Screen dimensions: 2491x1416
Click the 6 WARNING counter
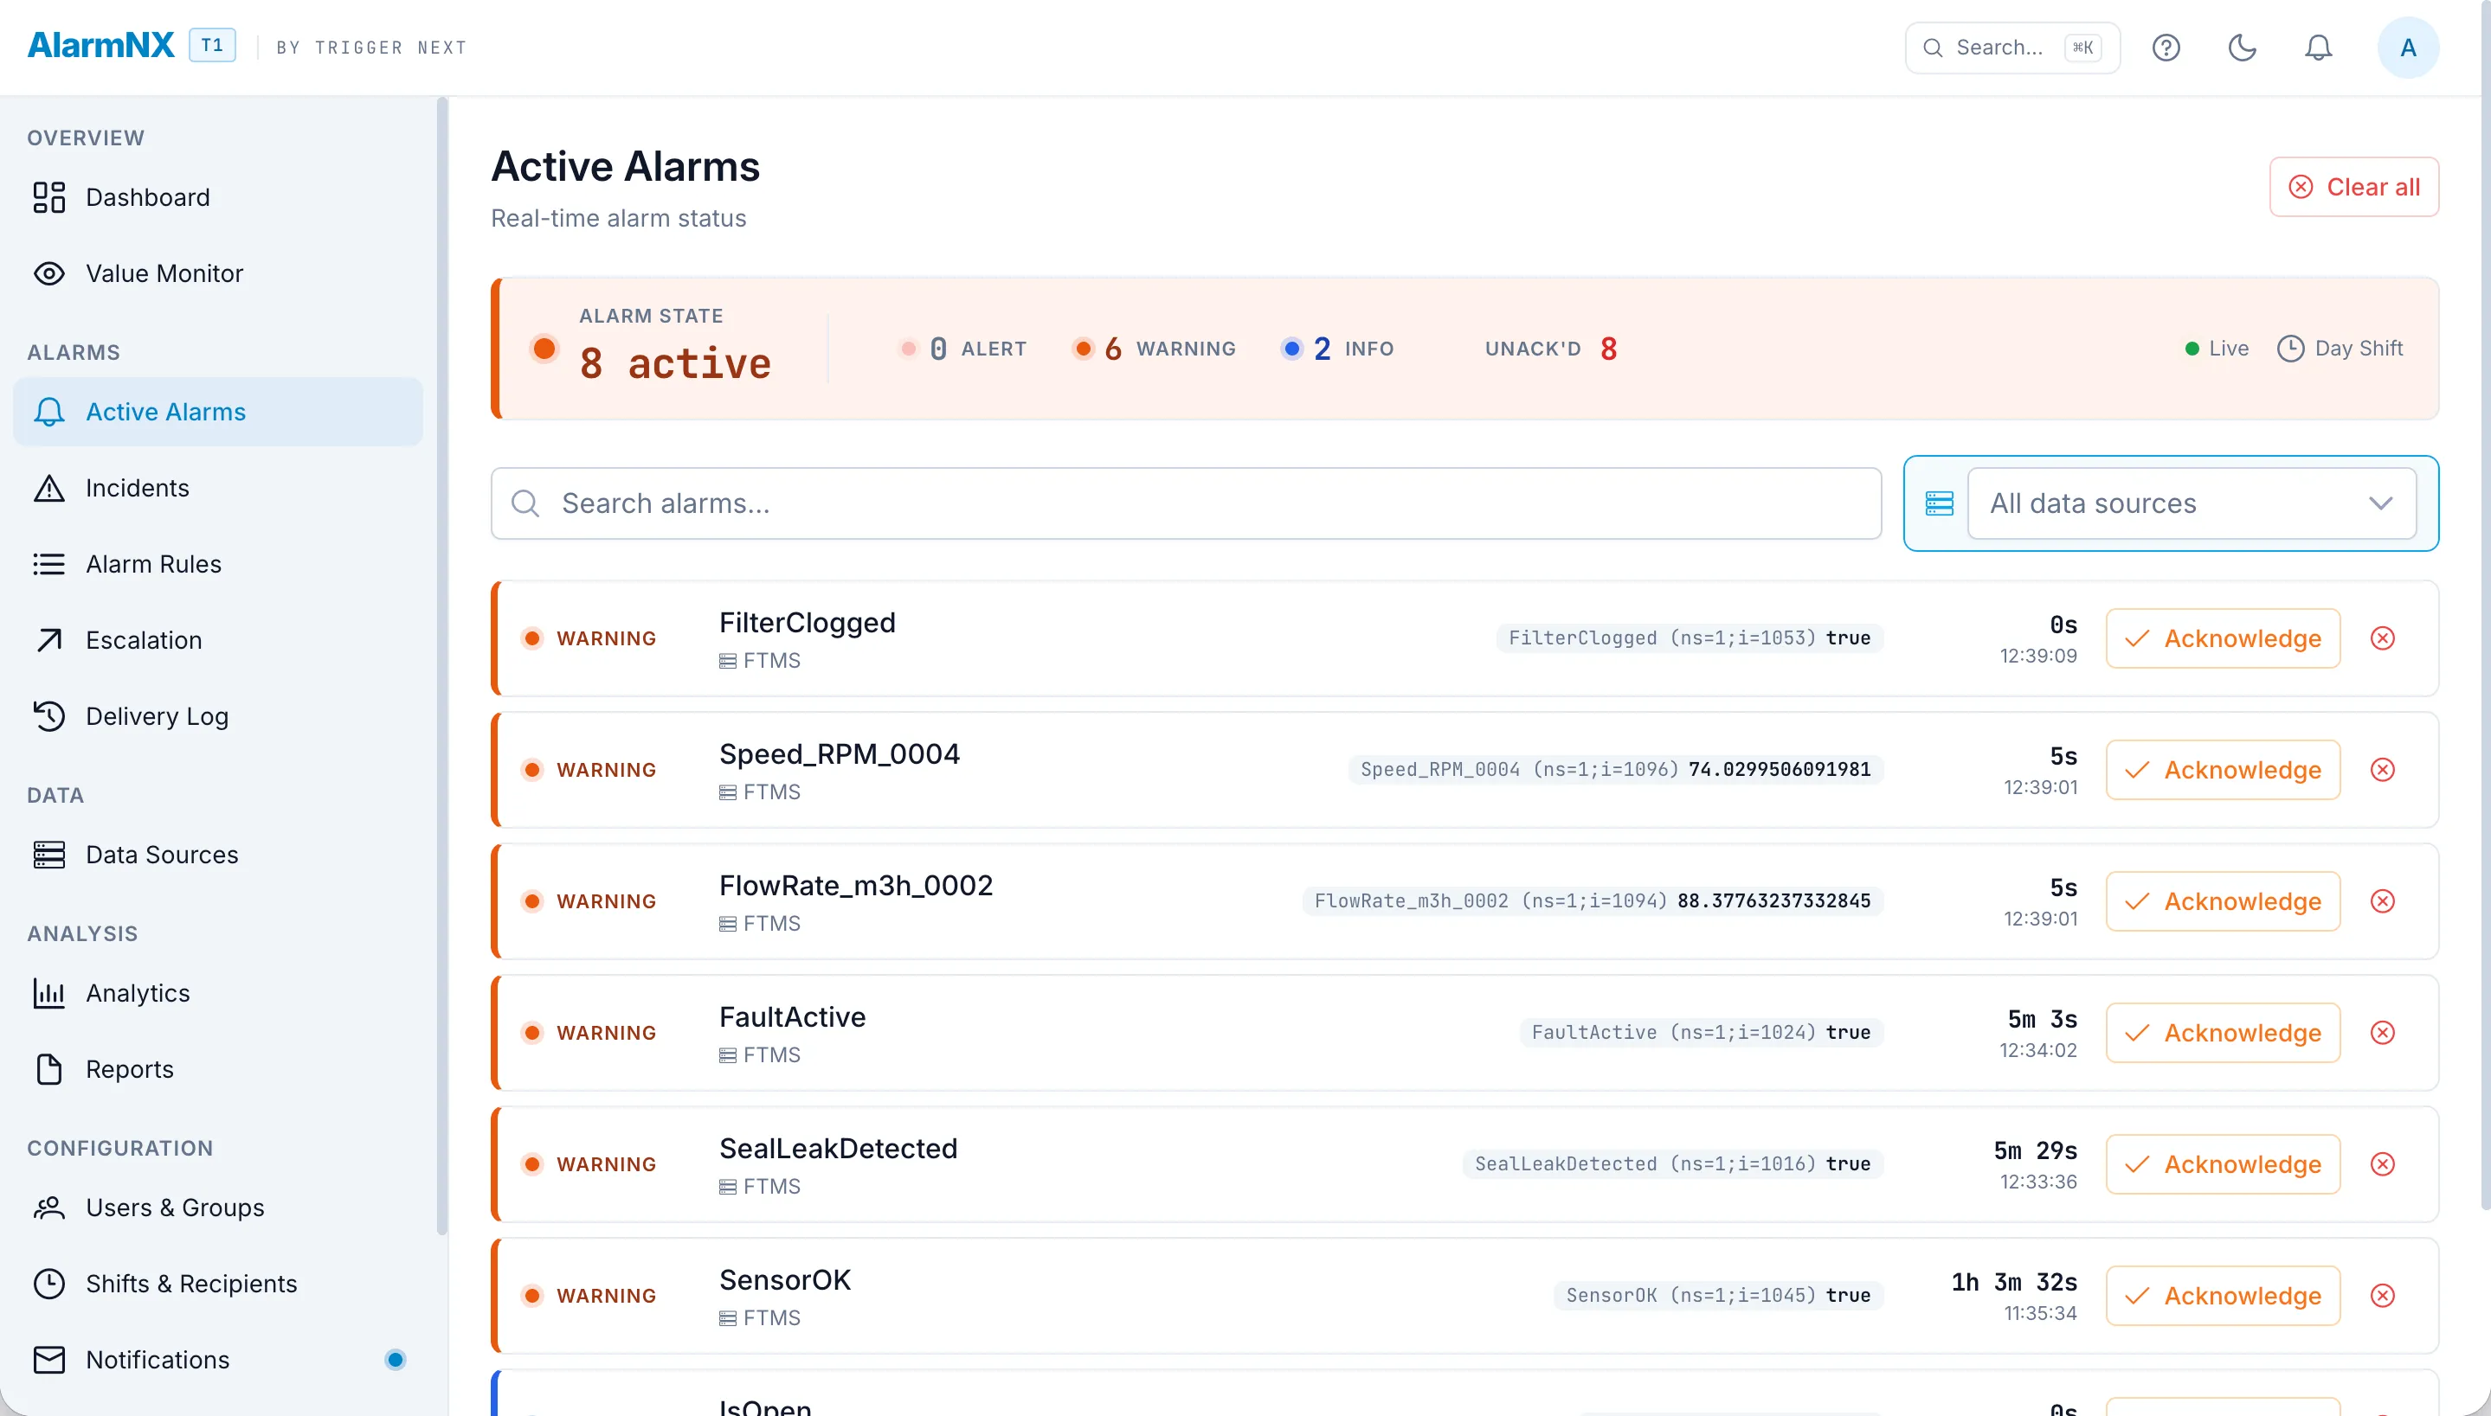(x=1154, y=349)
